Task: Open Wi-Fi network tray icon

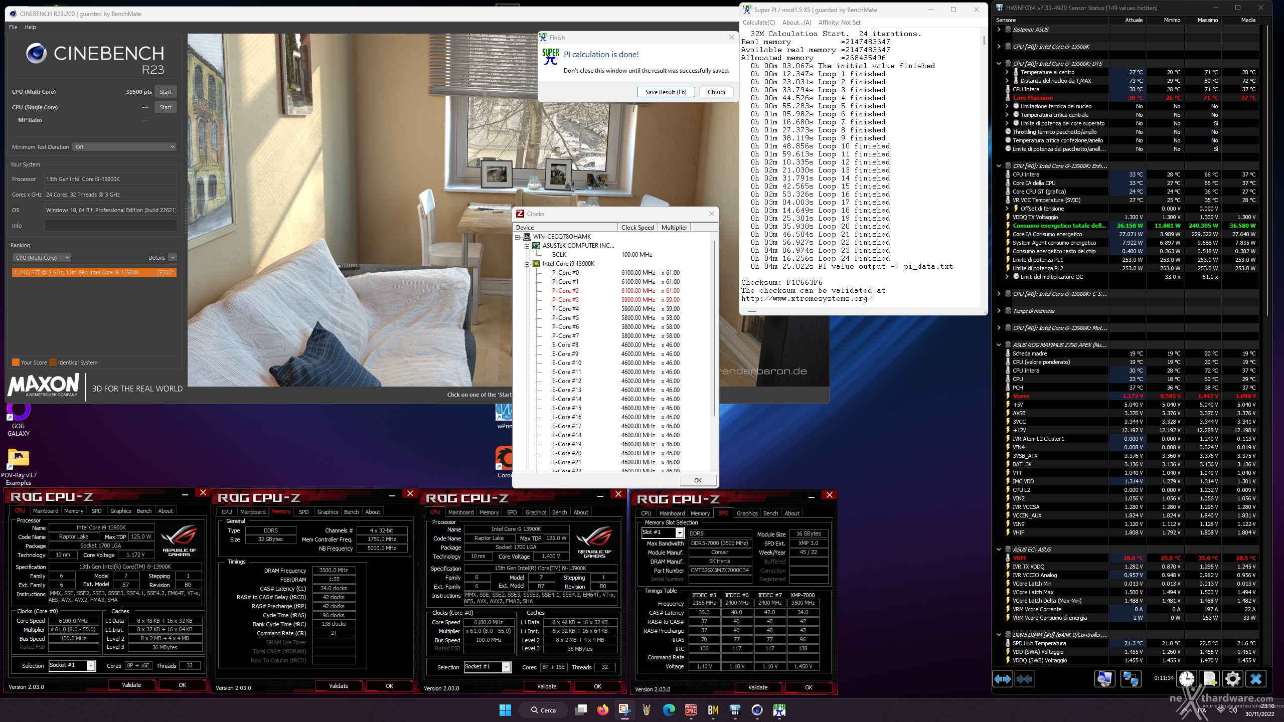Action: (1220, 710)
